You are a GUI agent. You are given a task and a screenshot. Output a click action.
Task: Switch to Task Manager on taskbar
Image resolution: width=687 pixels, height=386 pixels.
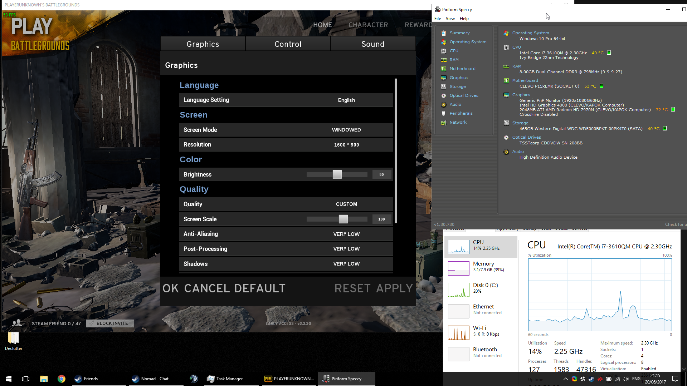coord(231,379)
